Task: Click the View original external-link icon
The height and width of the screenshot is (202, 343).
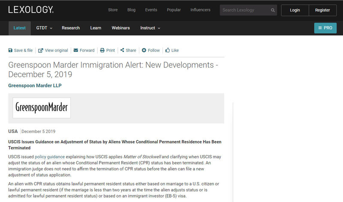Action: [x=40, y=51]
